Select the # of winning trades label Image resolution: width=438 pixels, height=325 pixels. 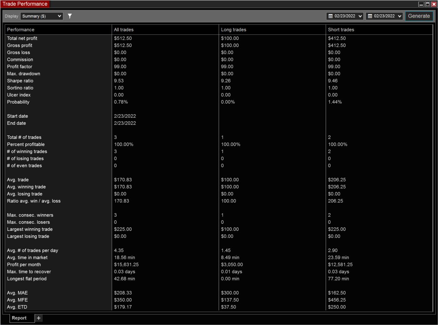[27, 152]
